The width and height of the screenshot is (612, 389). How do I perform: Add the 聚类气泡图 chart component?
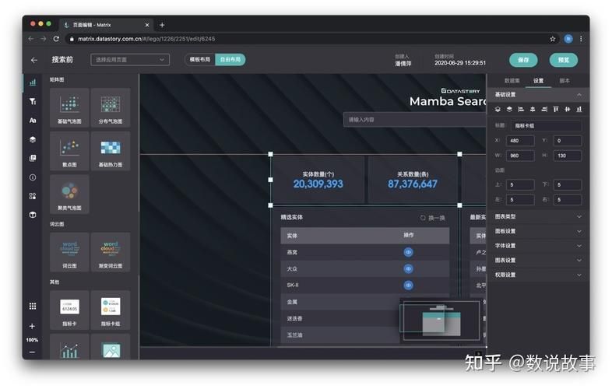pos(69,194)
